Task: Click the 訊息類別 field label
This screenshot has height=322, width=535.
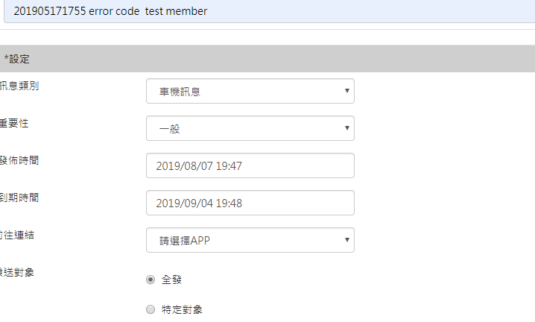Action: click(20, 86)
